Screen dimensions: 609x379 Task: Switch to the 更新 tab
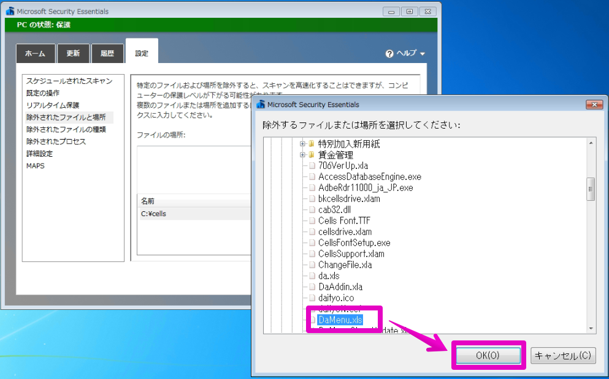click(x=73, y=53)
